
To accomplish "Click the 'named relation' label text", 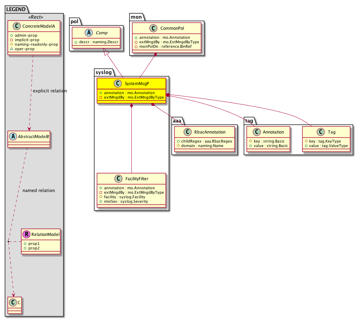I will coord(38,191).
